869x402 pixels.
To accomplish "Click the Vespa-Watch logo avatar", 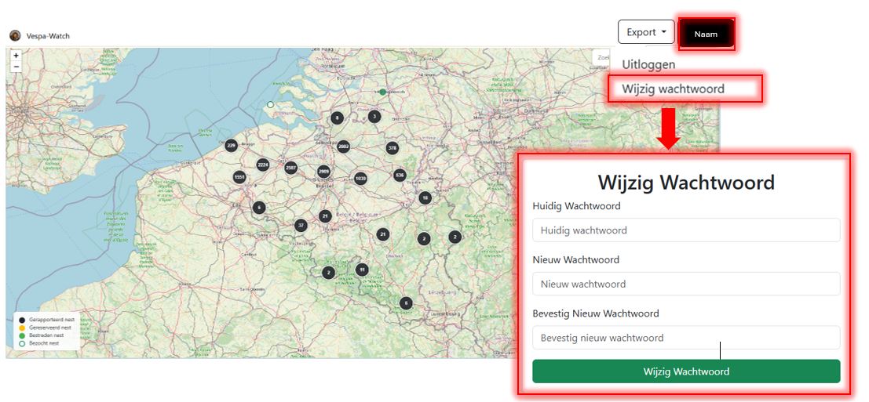I will pyautogui.click(x=15, y=36).
